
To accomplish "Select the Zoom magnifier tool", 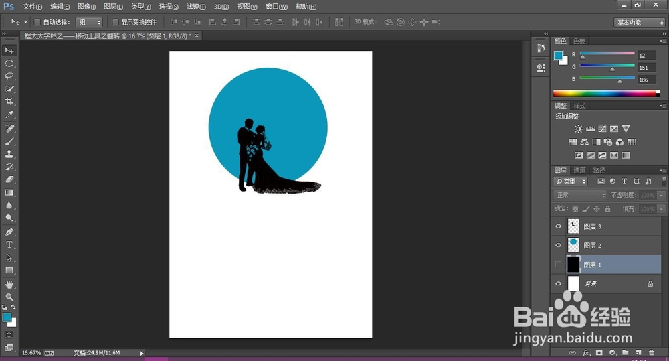I will (x=9, y=297).
